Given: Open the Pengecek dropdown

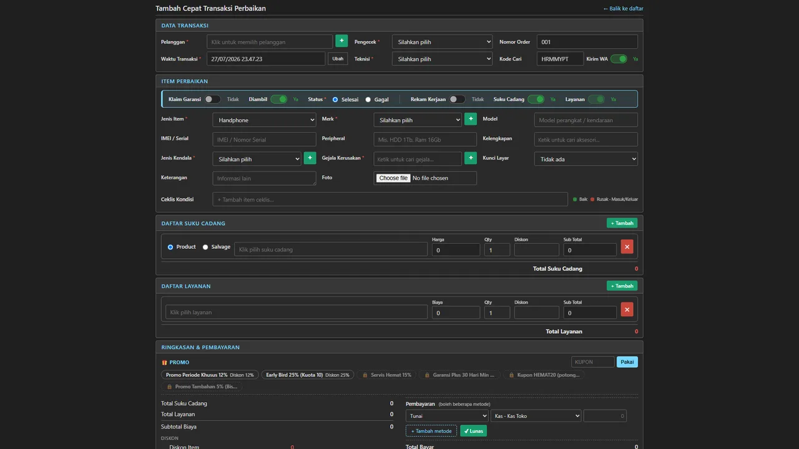Looking at the screenshot, I should (x=443, y=42).
